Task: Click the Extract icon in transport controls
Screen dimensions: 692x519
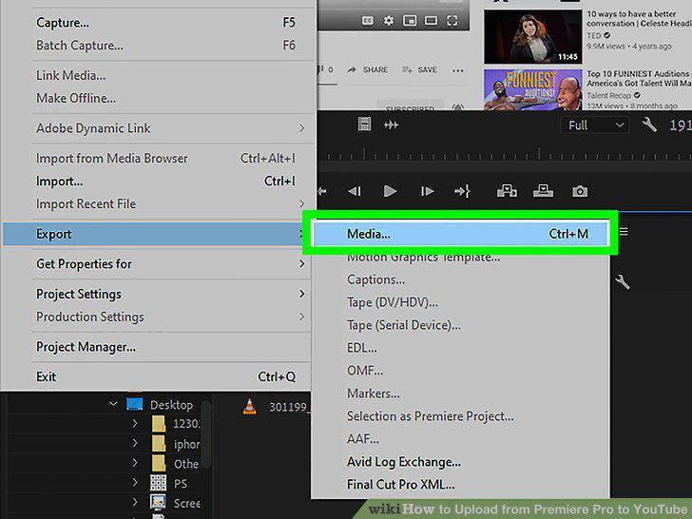Action: tap(544, 191)
